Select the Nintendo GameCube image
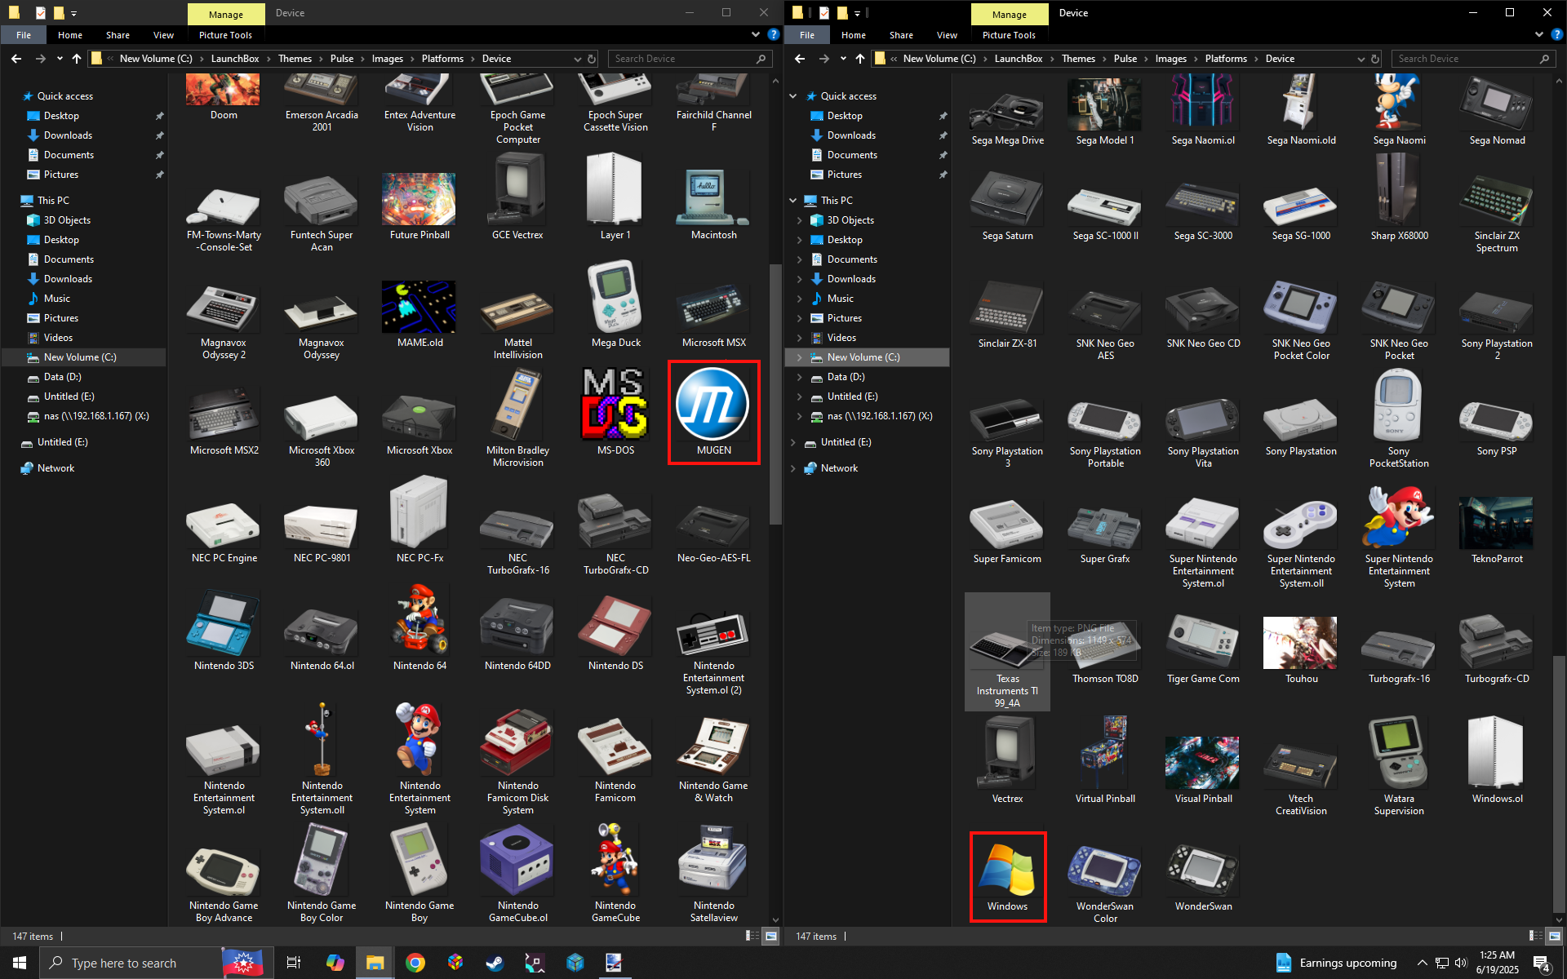 coord(615,873)
